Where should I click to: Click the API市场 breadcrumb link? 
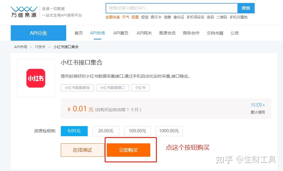point(21,47)
